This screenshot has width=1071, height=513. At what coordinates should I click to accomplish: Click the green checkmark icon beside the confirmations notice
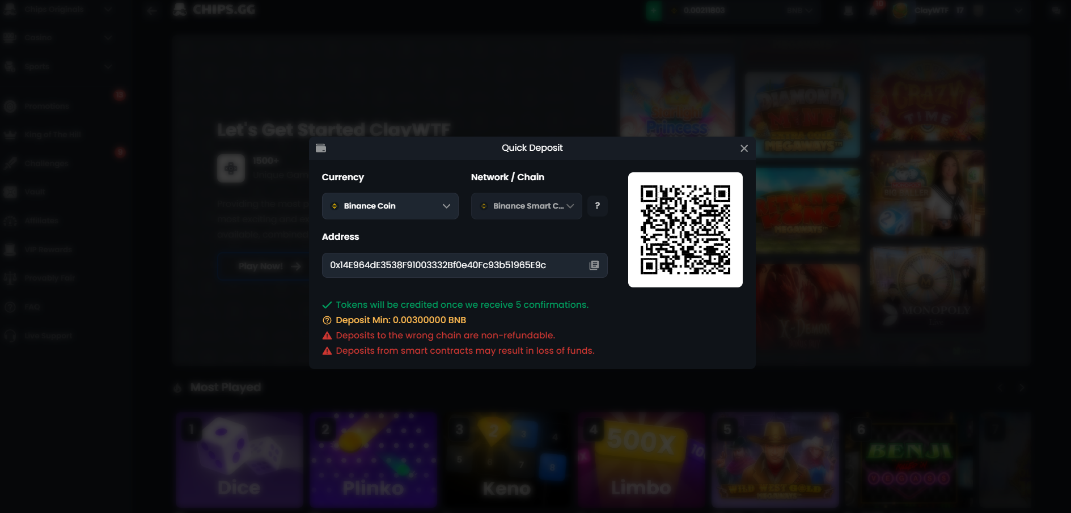pos(327,305)
